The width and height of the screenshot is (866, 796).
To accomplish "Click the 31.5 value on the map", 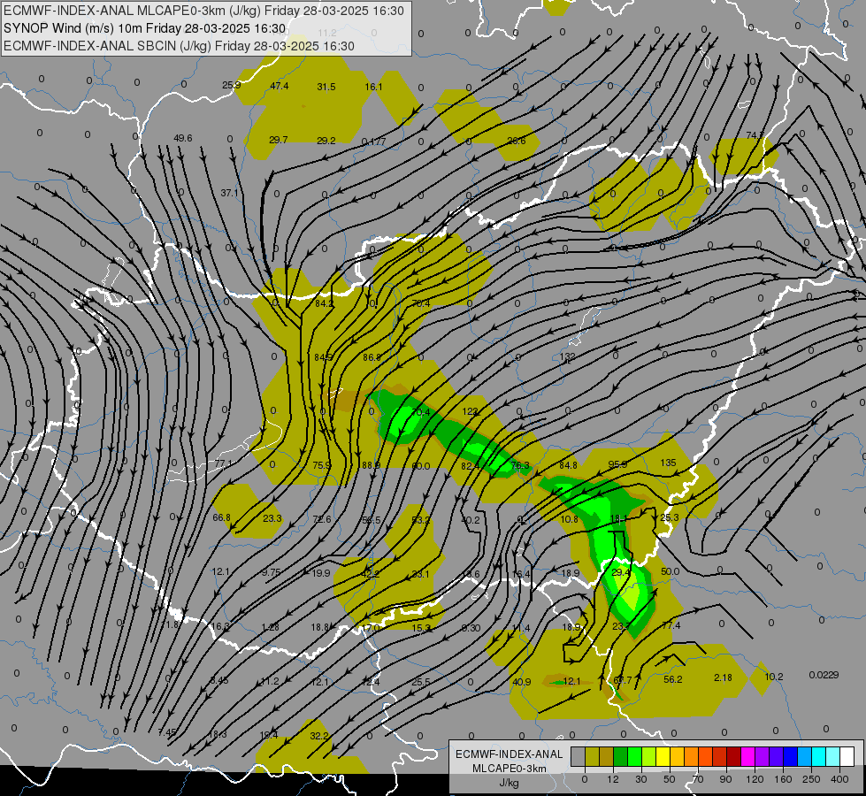I will tap(326, 87).
